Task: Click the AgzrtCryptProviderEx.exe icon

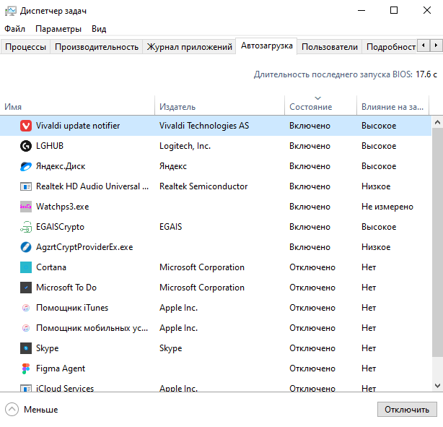Action: point(26,247)
